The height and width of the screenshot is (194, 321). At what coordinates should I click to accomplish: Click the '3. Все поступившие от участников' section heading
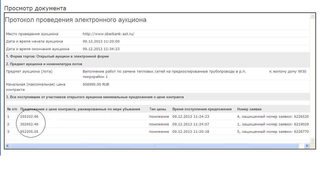(95, 97)
